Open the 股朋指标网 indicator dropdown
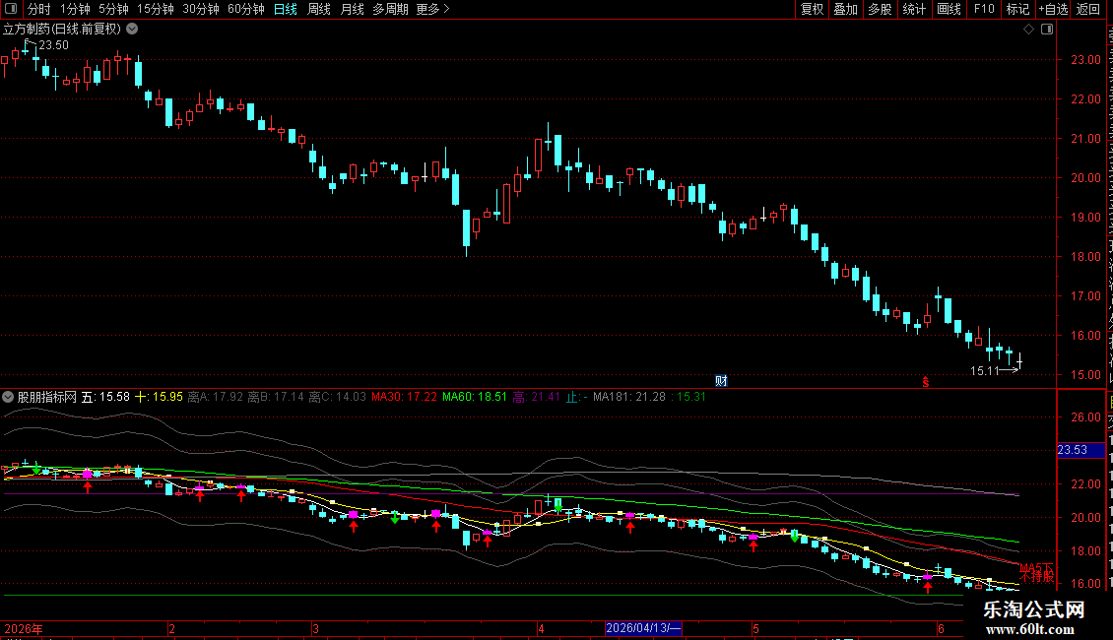 coord(8,398)
